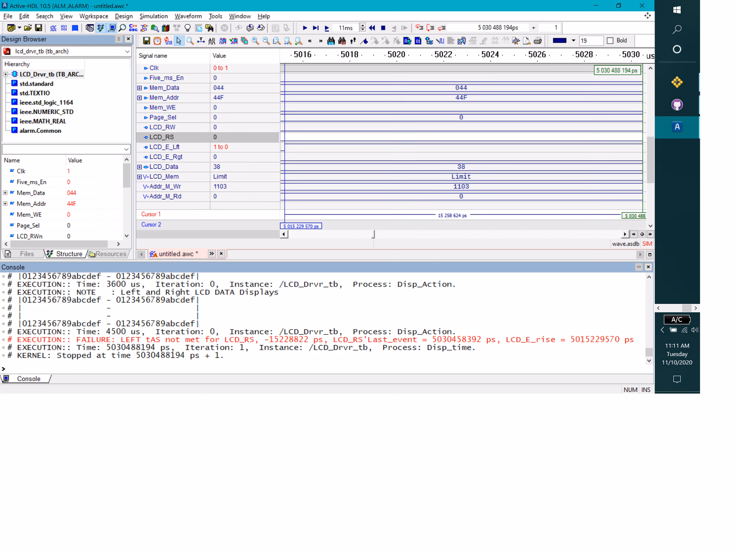Click the navy blue color swatch

click(x=560, y=41)
